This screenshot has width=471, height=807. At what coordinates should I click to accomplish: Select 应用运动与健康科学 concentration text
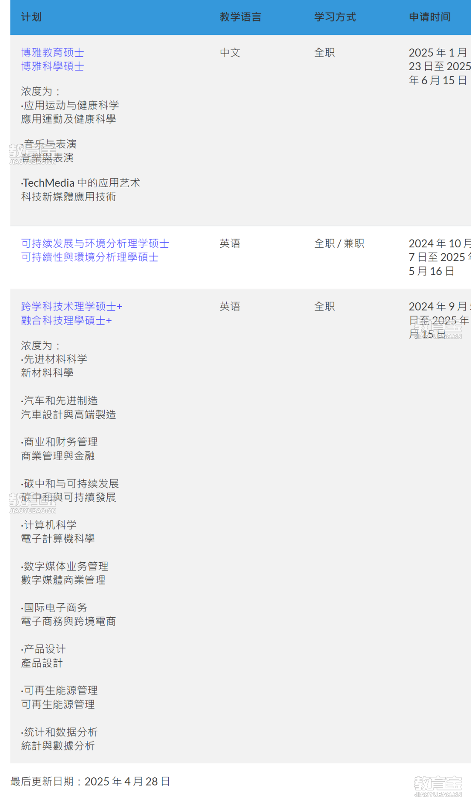tap(72, 106)
